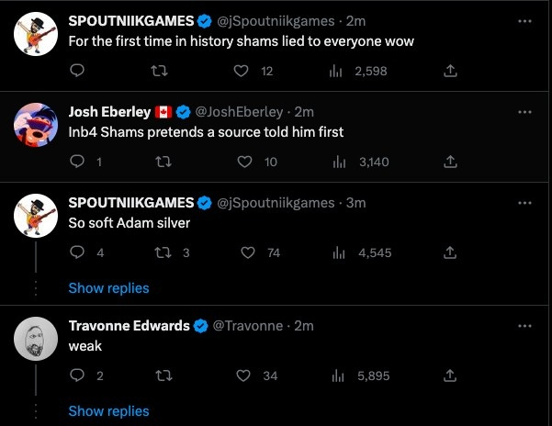Share the first SPOUTNIIKGAMES tweet

(450, 71)
